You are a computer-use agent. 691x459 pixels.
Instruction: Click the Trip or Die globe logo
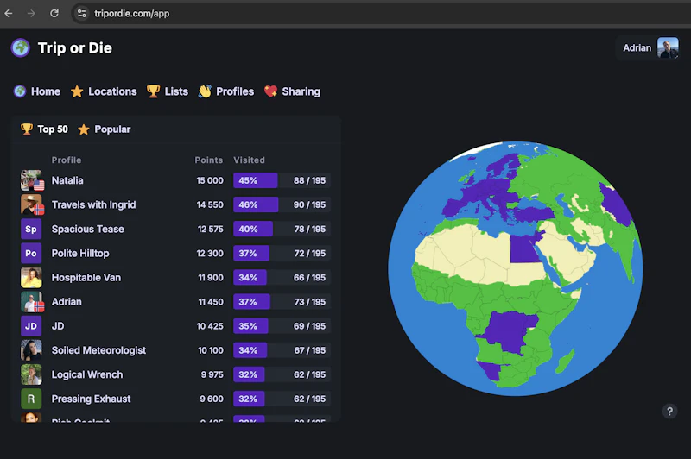(x=20, y=48)
